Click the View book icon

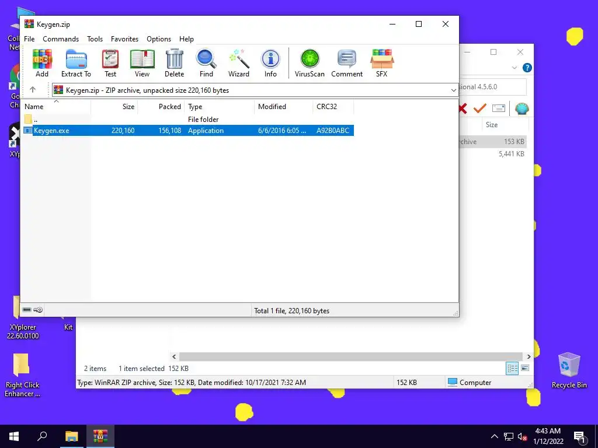(142, 63)
